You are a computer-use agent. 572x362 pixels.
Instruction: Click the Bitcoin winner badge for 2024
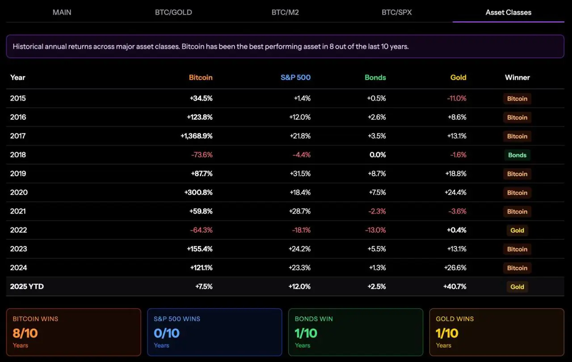pos(517,268)
